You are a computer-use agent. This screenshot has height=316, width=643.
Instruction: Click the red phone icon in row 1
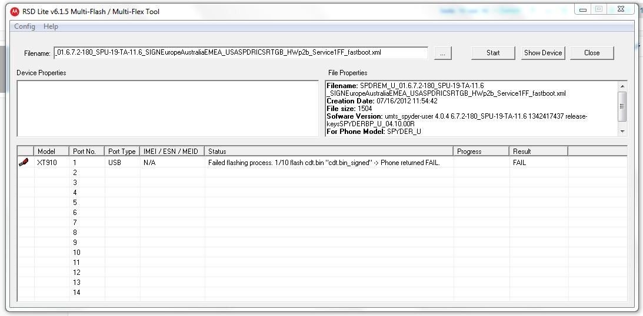pyautogui.click(x=24, y=162)
